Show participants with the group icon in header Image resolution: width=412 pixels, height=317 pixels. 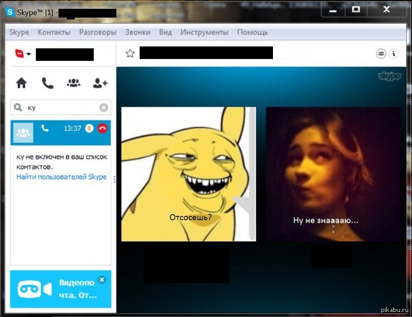381,54
